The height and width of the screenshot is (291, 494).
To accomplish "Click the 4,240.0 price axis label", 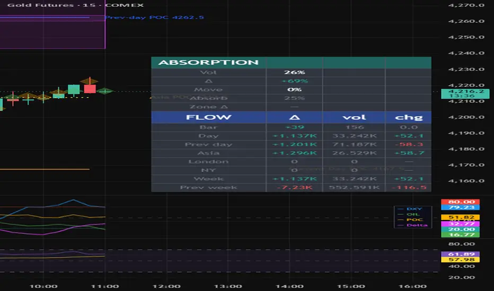I will coord(466,53).
